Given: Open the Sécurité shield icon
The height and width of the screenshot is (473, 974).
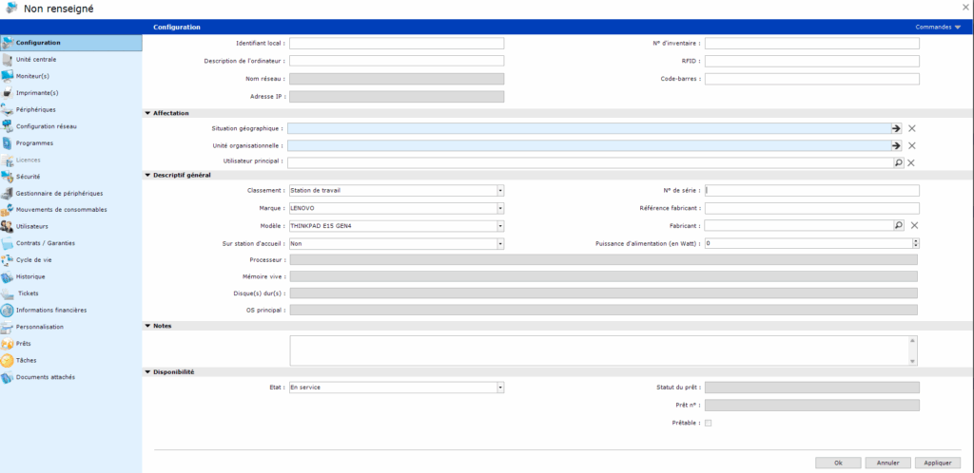Looking at the screenshot, I should 8,177.
